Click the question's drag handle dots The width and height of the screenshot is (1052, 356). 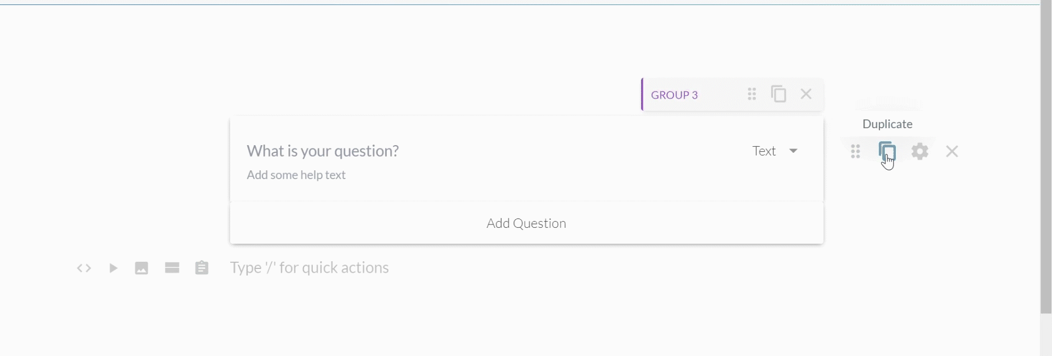[855, 151]
